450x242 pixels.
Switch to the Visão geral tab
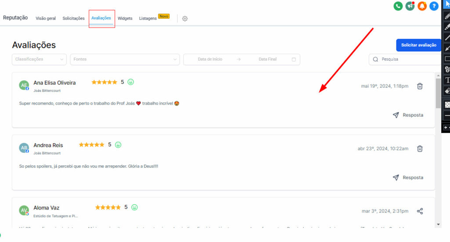[46, 18]
